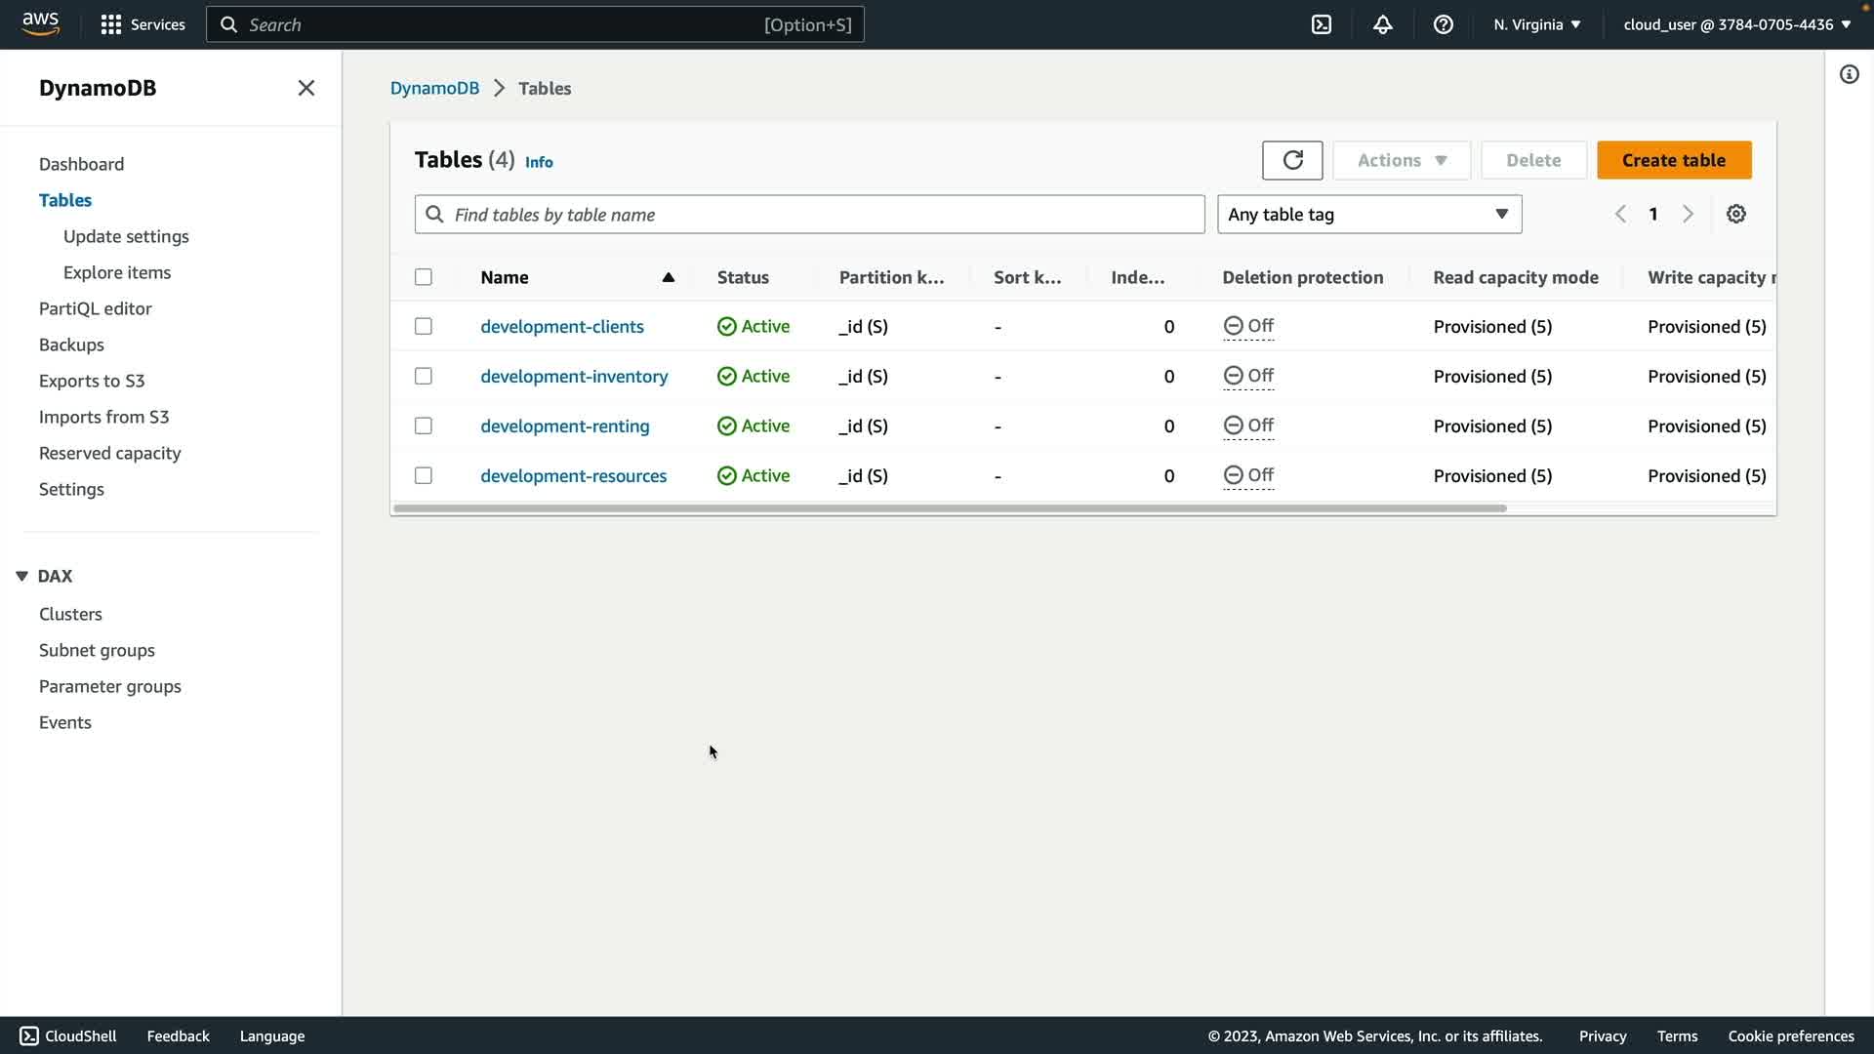The height and width of the screenshot is (1054, 1874).
Task: Open the development-inventory table link
Action: coord(573,376)
